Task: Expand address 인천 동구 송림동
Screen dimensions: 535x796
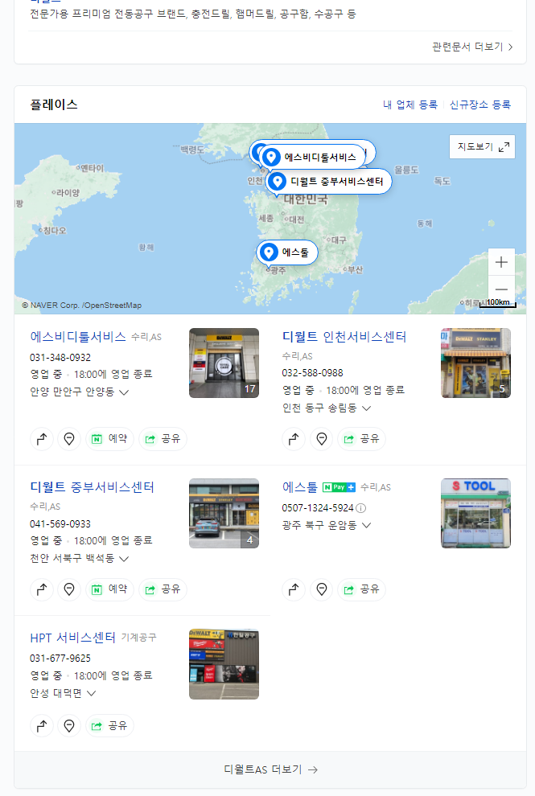Action: click(x=366, y=408)
